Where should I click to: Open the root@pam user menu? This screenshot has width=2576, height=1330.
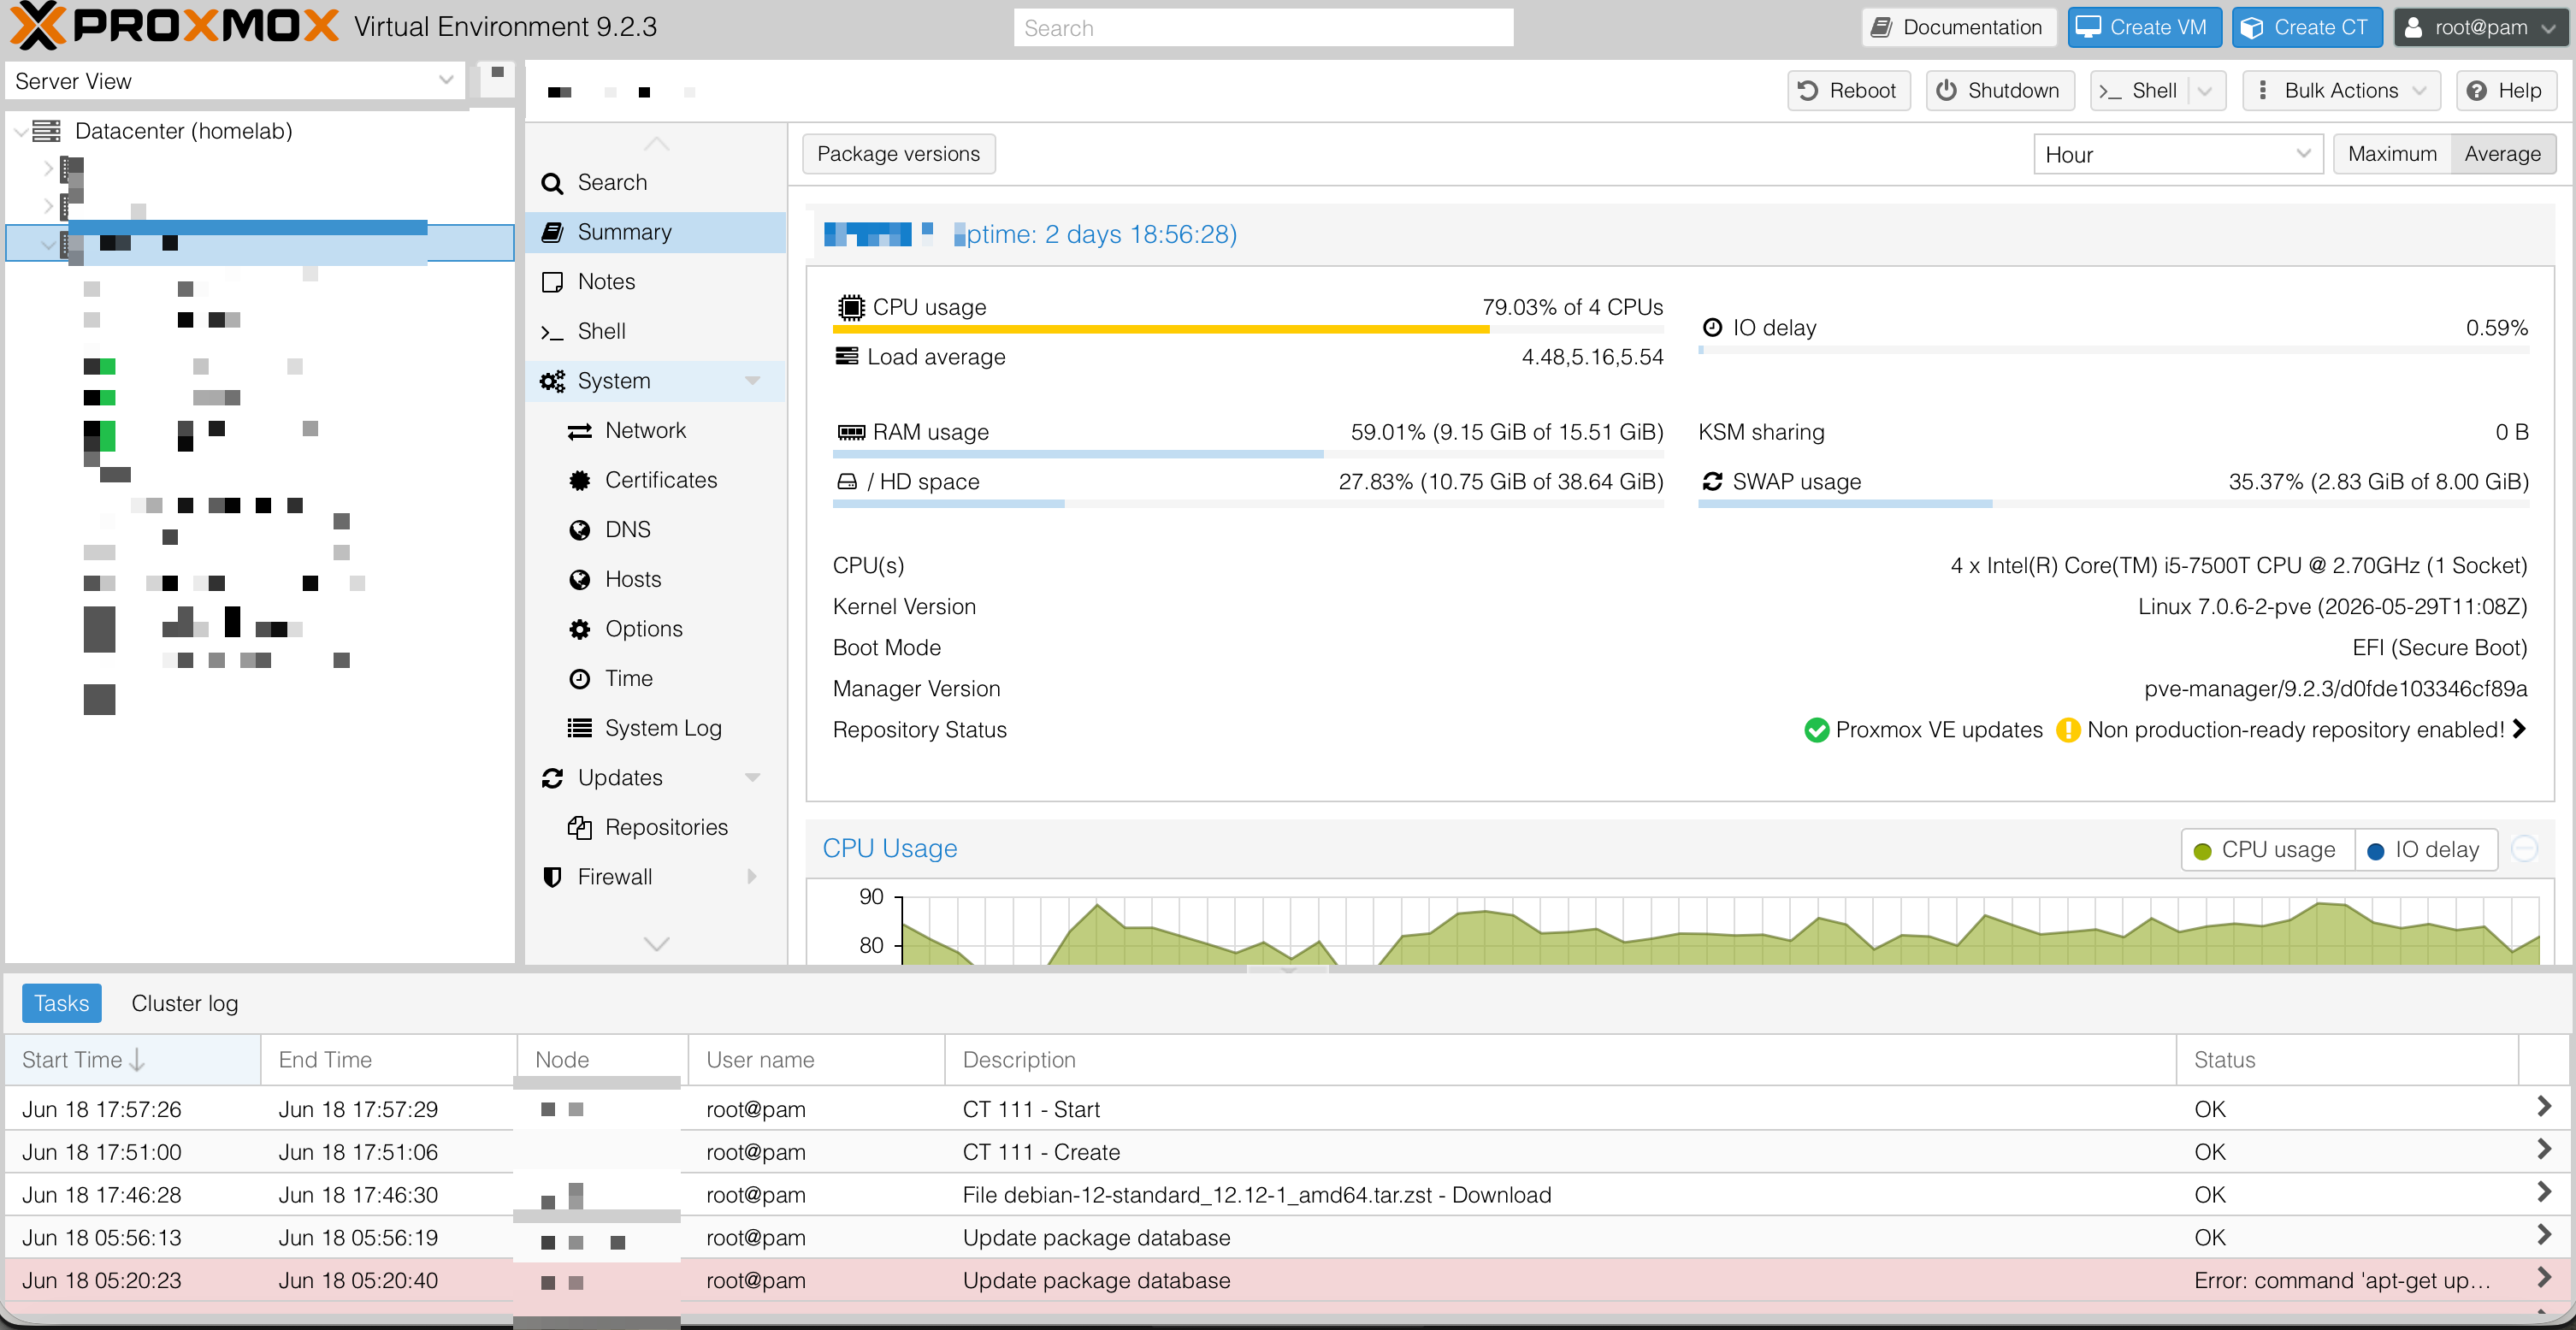[2480, 27]
